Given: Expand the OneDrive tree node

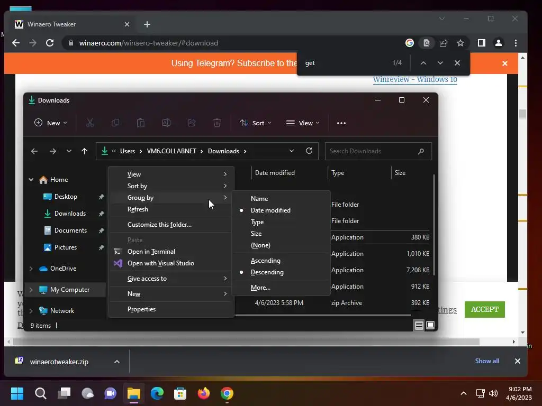Looking at the screenshot, I should tap(31, 269).
